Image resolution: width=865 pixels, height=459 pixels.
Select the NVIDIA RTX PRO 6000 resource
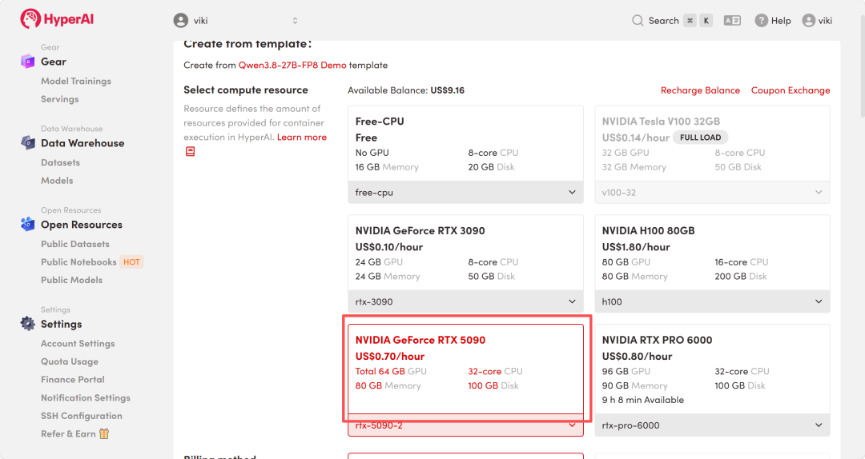pyautogui.click(x=712, y=369)
